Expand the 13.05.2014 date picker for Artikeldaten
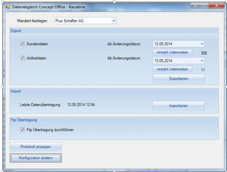 pos(202,60)
